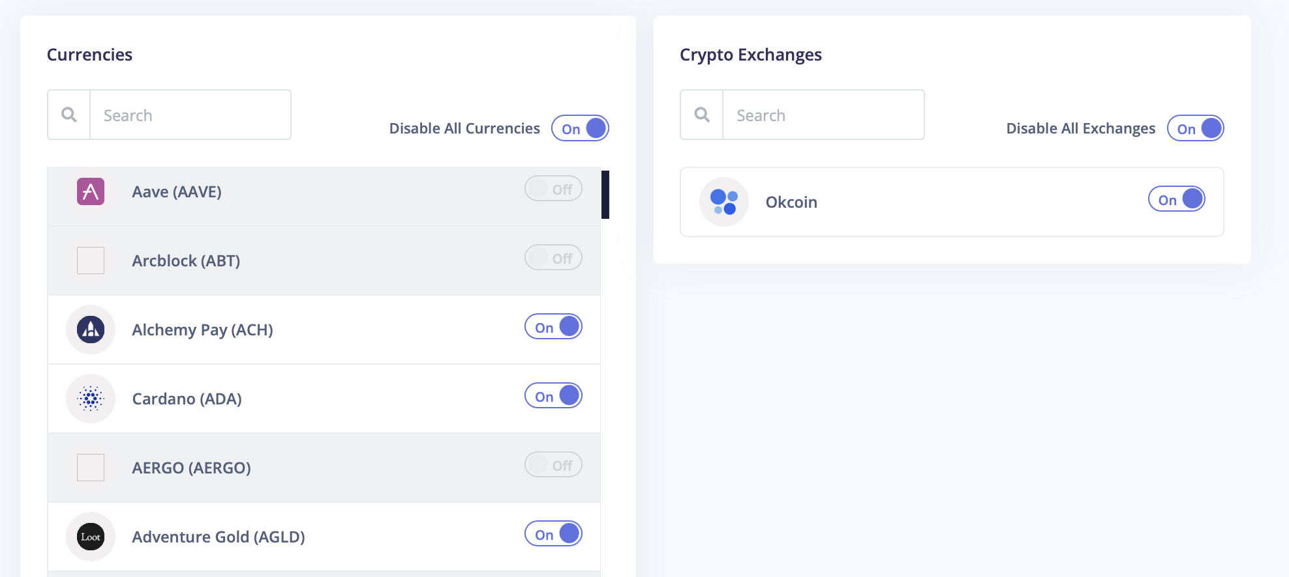Click the Currencies search magnifier icon
The width and height of the screenshot is (1289, 577).
click(68, 115)
